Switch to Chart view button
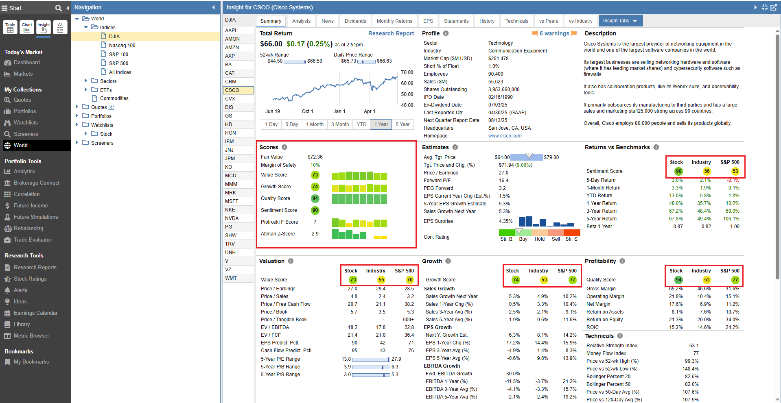This screenshot has width=781, height=403. tap(27, 27)
